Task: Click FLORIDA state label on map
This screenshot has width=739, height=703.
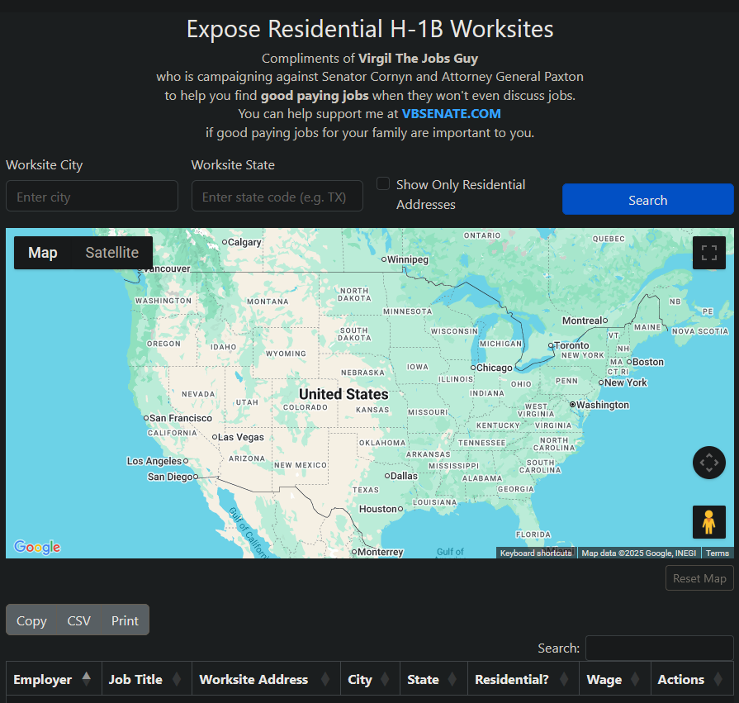Action: tap(533, 534)
